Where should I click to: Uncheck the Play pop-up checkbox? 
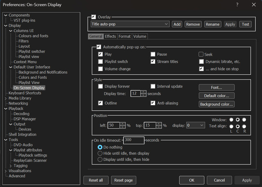tap(100, 54)
